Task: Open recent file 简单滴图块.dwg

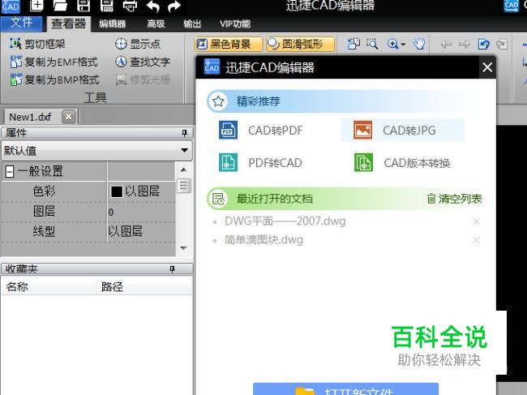Action: [x=263, y=240]
